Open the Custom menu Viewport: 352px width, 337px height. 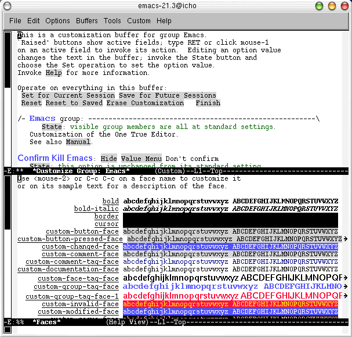pos(139,21)
